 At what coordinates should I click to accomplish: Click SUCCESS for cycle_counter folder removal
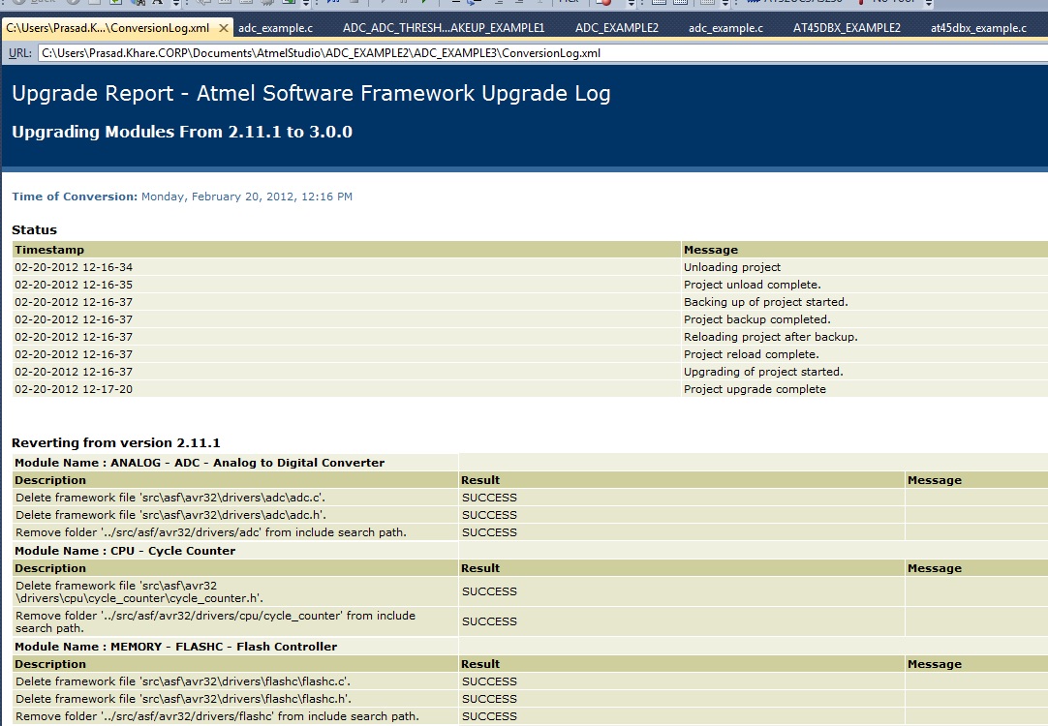tap(489, 621)
